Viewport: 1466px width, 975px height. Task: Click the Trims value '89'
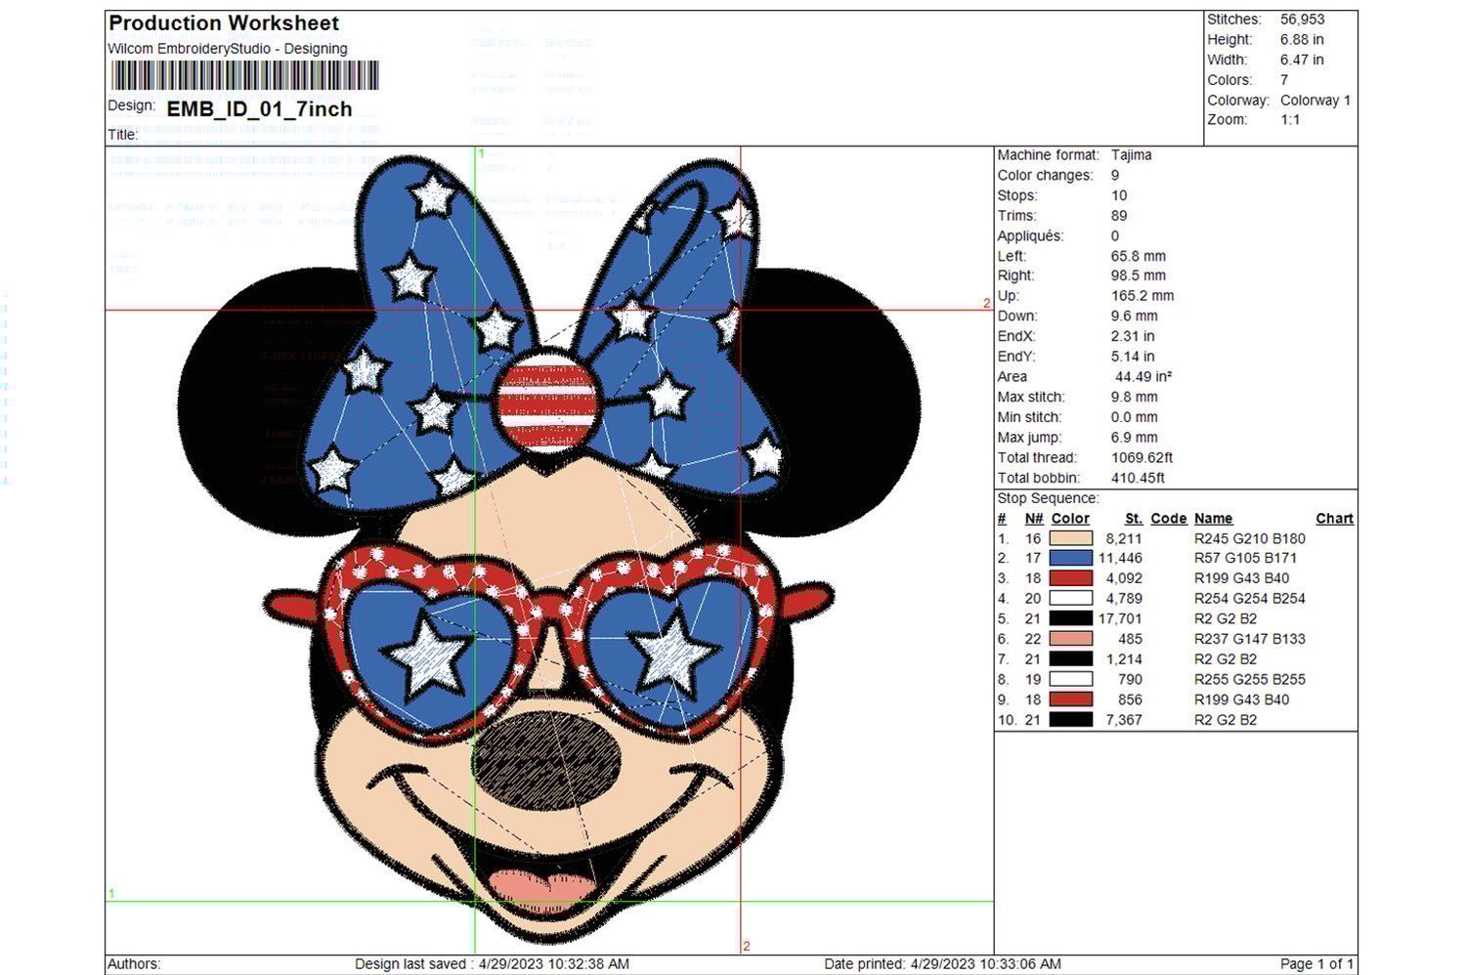[1119, 216]
